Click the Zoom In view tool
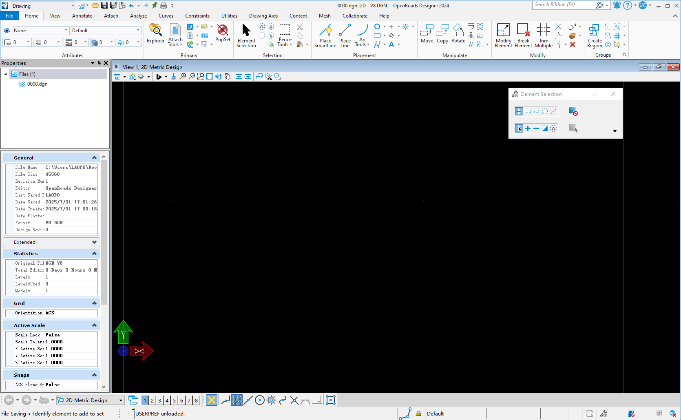This screenshot has width=681, height=420. (183, 77)
